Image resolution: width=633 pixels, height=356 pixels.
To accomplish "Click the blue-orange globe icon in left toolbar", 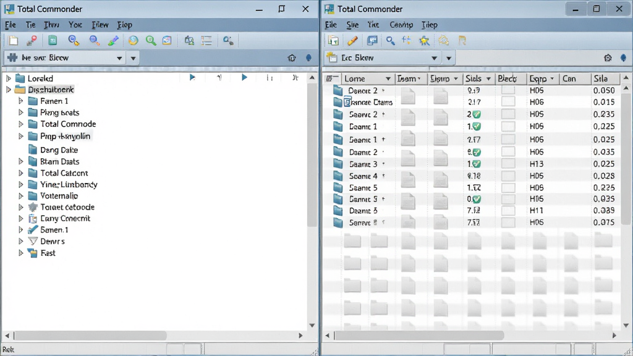I will pyautogui.click(x=134, y=40).
